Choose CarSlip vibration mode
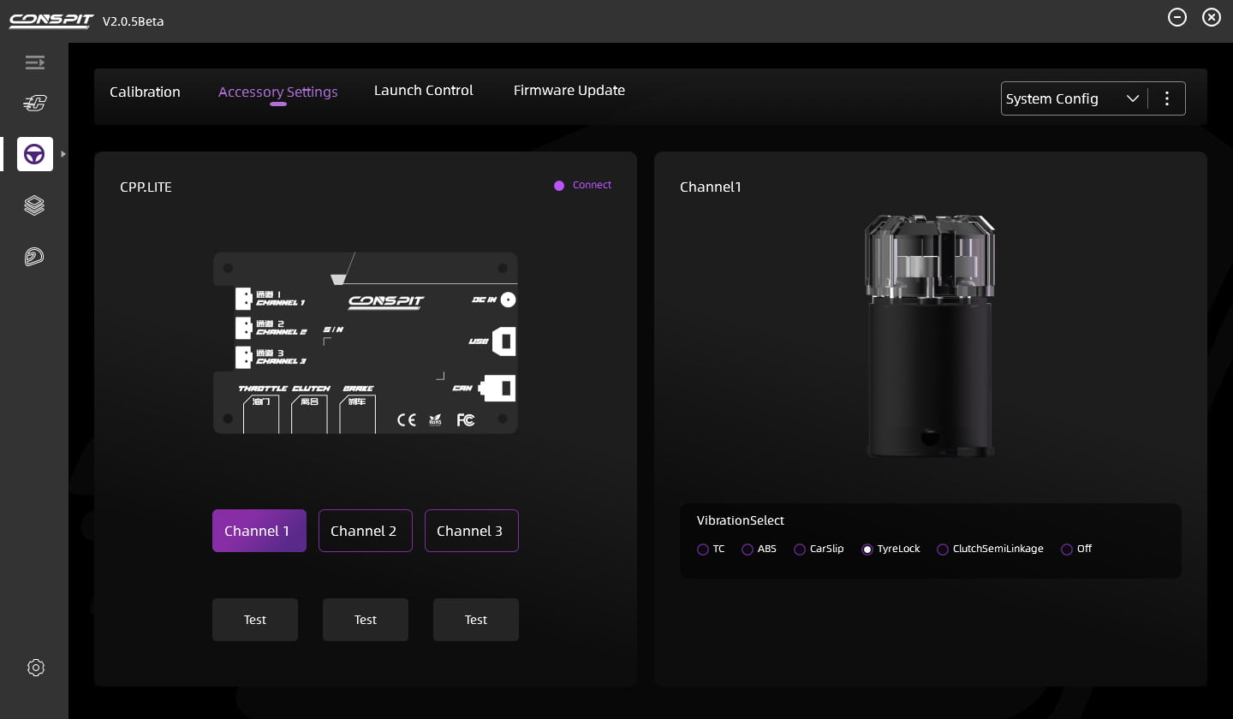 click(x=800, y=550)
